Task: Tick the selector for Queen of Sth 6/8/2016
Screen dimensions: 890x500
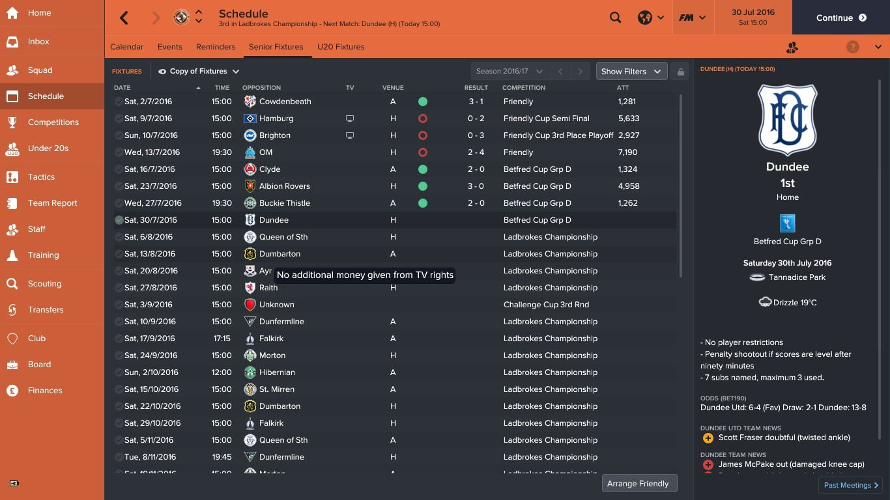Action: click(119, 237)
